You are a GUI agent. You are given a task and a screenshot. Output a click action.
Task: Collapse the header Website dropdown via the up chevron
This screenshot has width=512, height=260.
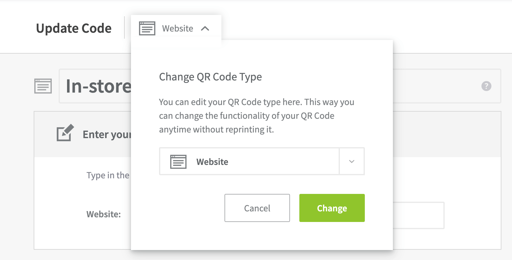pos(205,28)
